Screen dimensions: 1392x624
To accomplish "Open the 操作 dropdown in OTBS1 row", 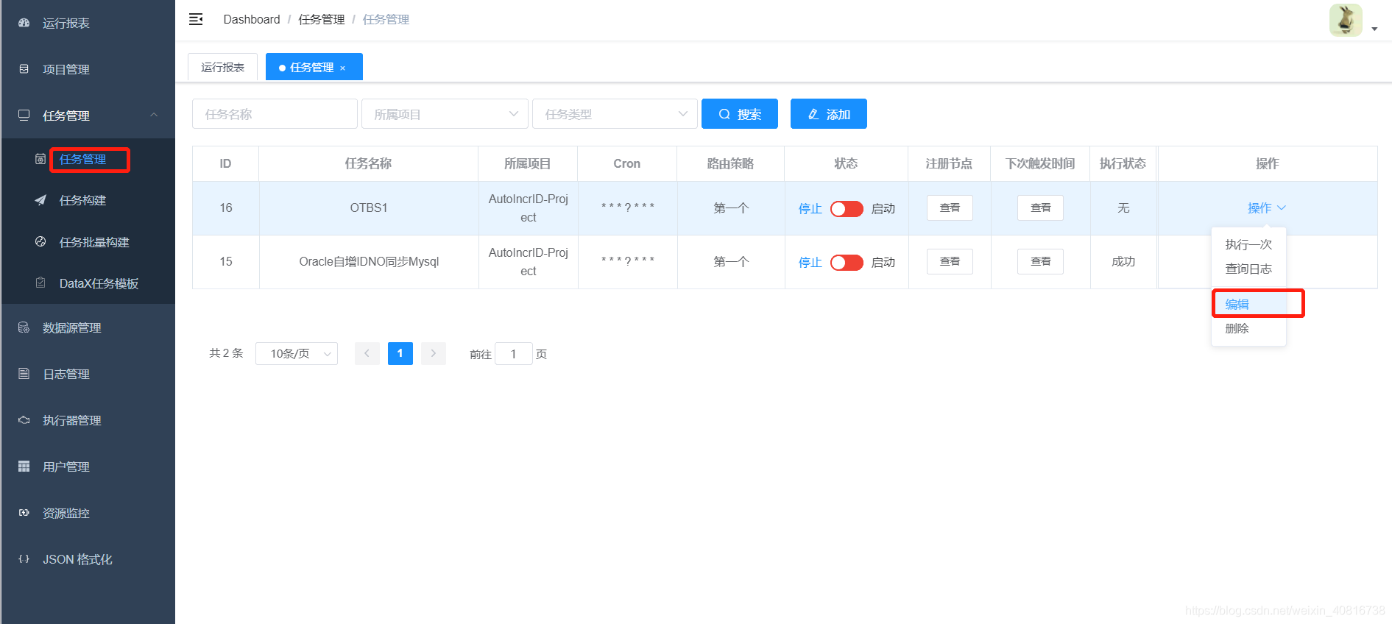I will click(1267, 208).
